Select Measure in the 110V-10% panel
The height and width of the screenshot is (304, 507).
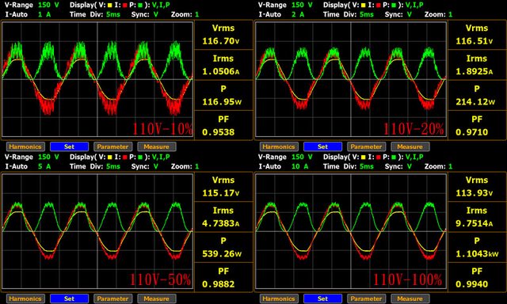(157, 146)
